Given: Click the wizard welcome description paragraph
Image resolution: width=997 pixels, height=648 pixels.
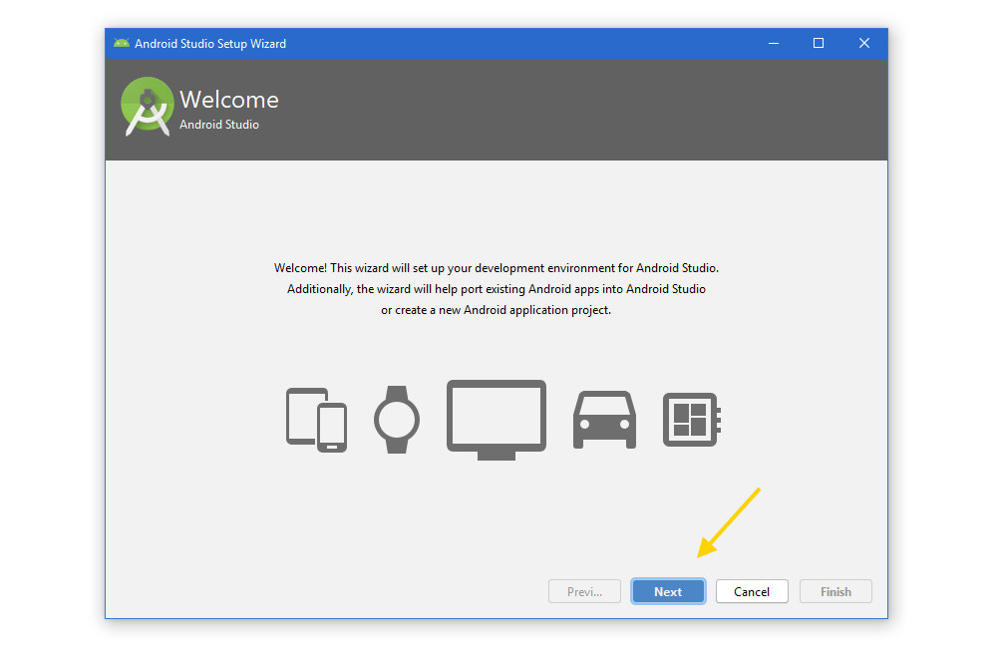Looking at the screenshot, I should [x=496, y=288].
